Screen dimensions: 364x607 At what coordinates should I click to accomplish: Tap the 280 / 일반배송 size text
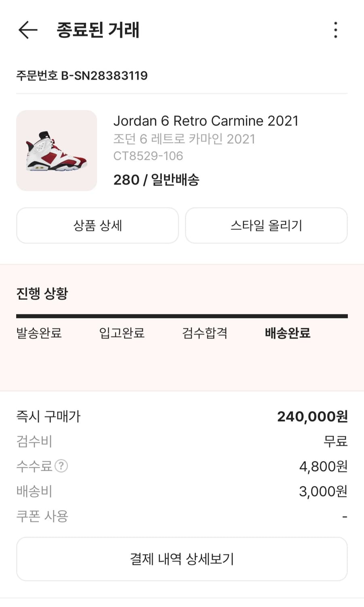click(156, 180)
